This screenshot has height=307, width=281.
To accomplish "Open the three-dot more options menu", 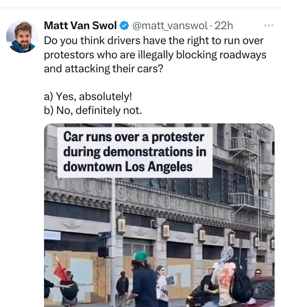I will click(x=268, y=25).
